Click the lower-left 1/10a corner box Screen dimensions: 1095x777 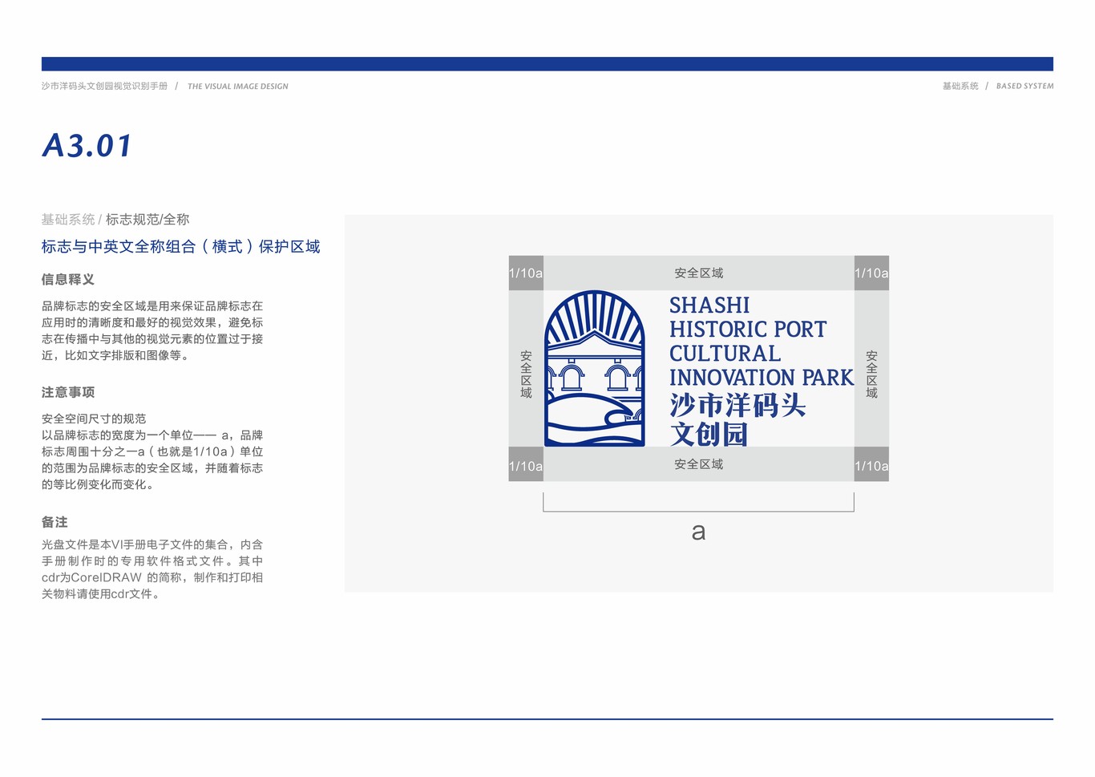526,464
